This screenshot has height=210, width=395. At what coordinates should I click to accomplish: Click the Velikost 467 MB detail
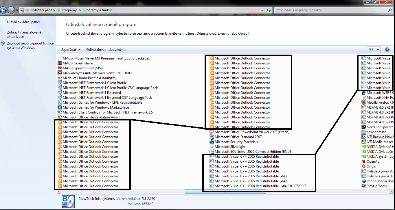[141, 204]
